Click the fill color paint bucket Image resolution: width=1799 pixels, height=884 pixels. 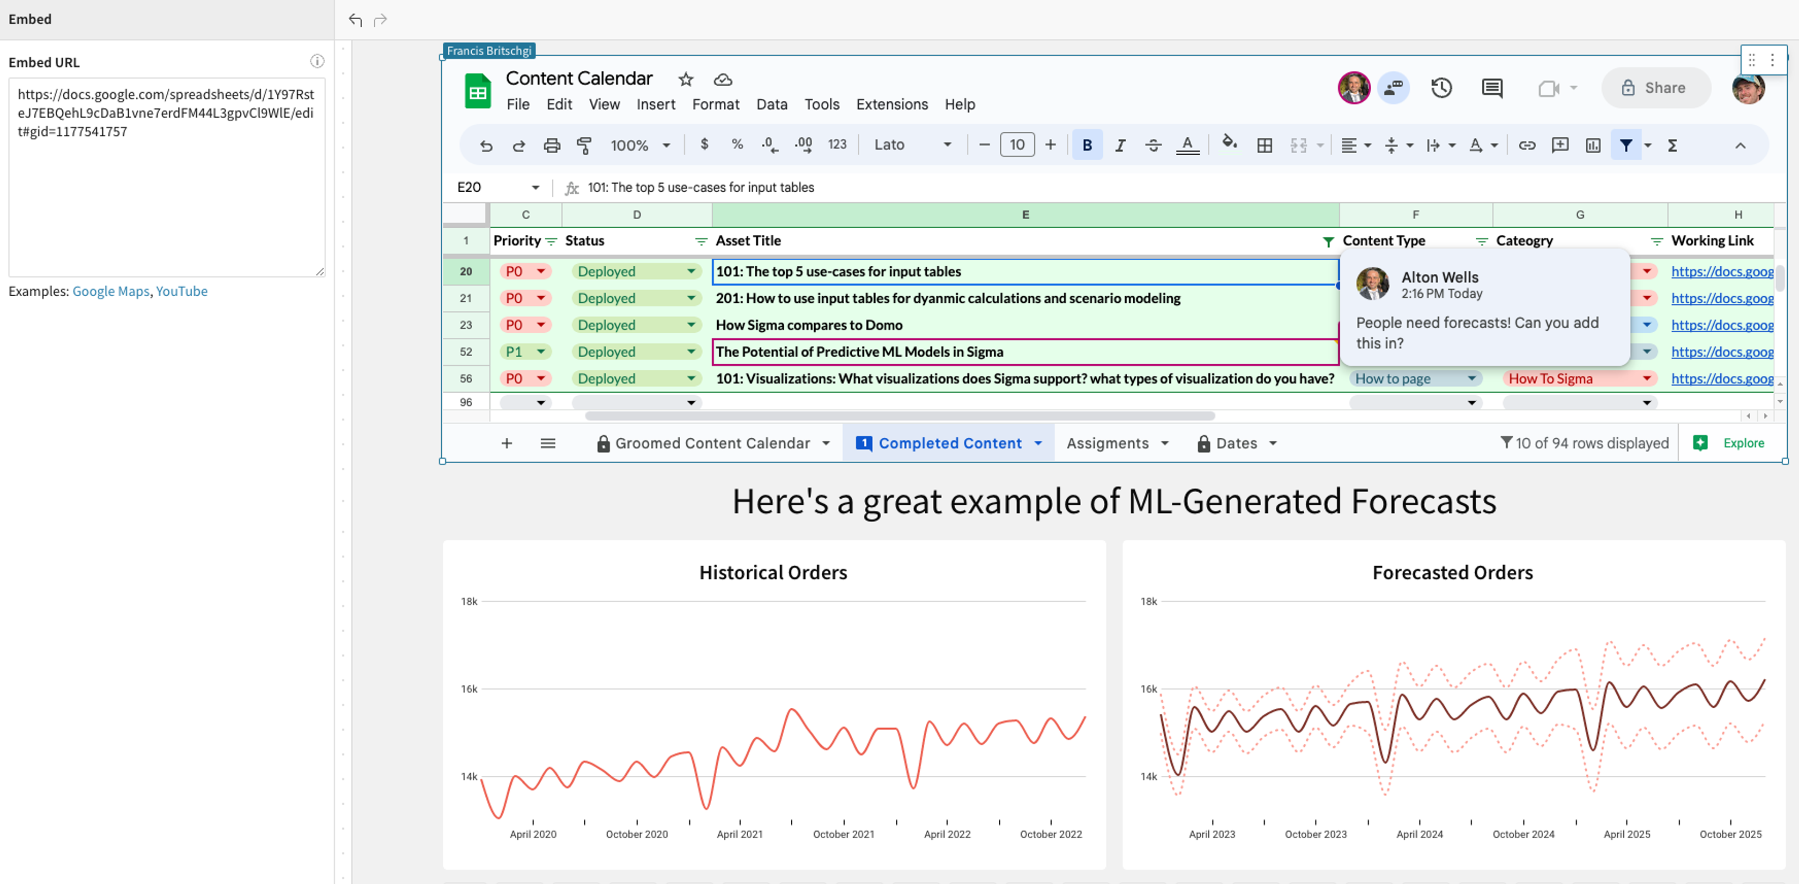[1229, 143]
